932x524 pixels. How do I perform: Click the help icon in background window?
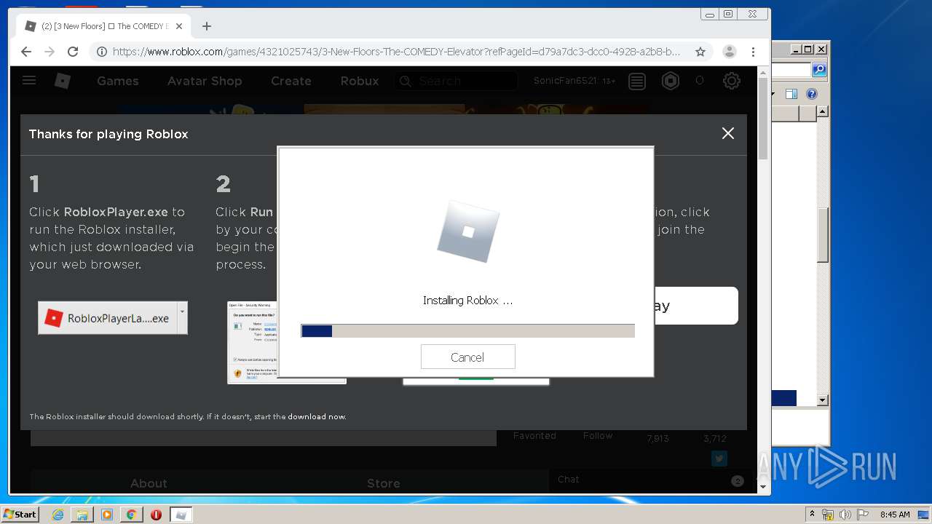tap(812, 94)
